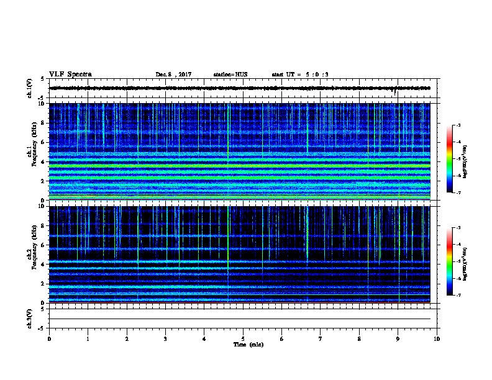The image size is (492, 380).
Task: Click inside the ch.1 spectrogram panel
Action: click(x=240, y=152)
